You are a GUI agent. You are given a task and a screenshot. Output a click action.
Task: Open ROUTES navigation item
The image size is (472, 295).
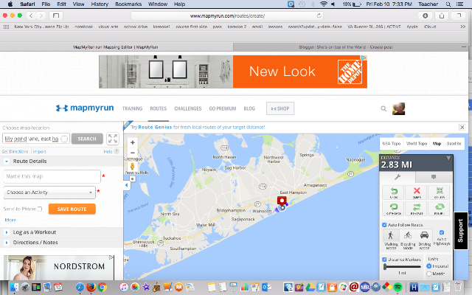159,108
